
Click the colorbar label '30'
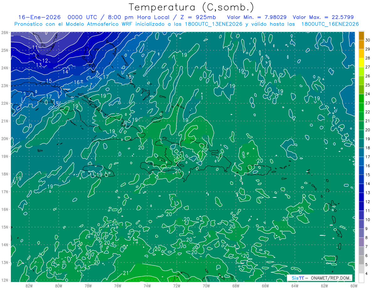pyautogui.click(x=368, y=40)
